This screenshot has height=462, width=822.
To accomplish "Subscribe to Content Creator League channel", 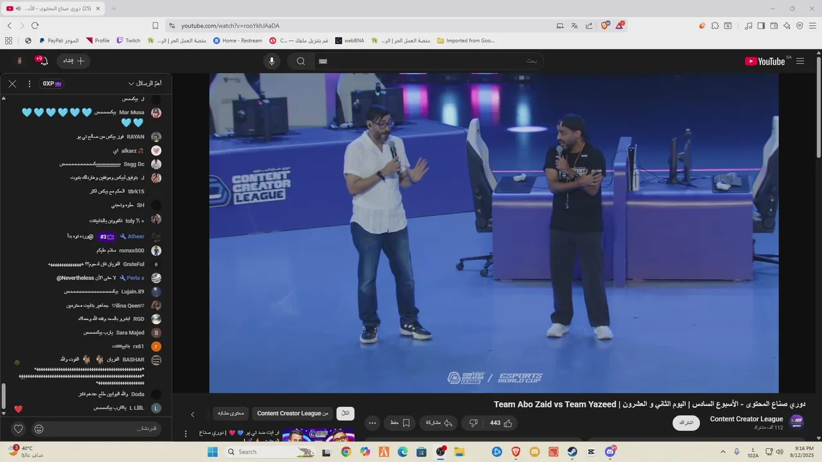I will (686, 423).
